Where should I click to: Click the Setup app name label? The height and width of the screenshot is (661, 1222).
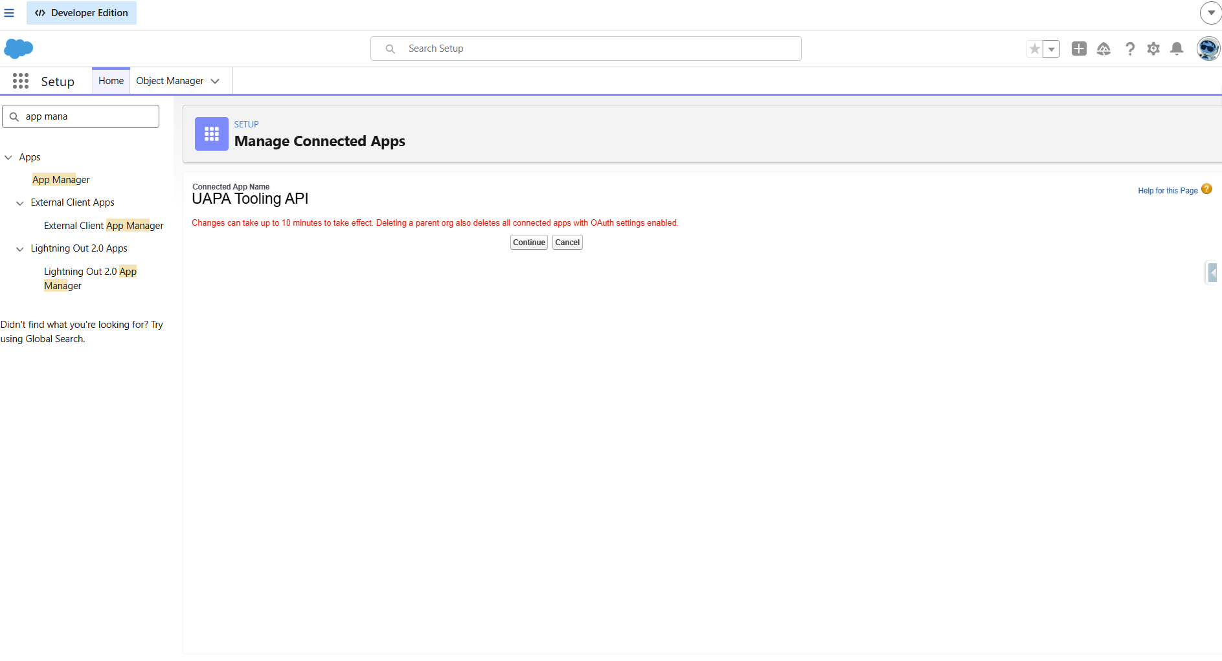pyautogui.click(x=58, y=81)
